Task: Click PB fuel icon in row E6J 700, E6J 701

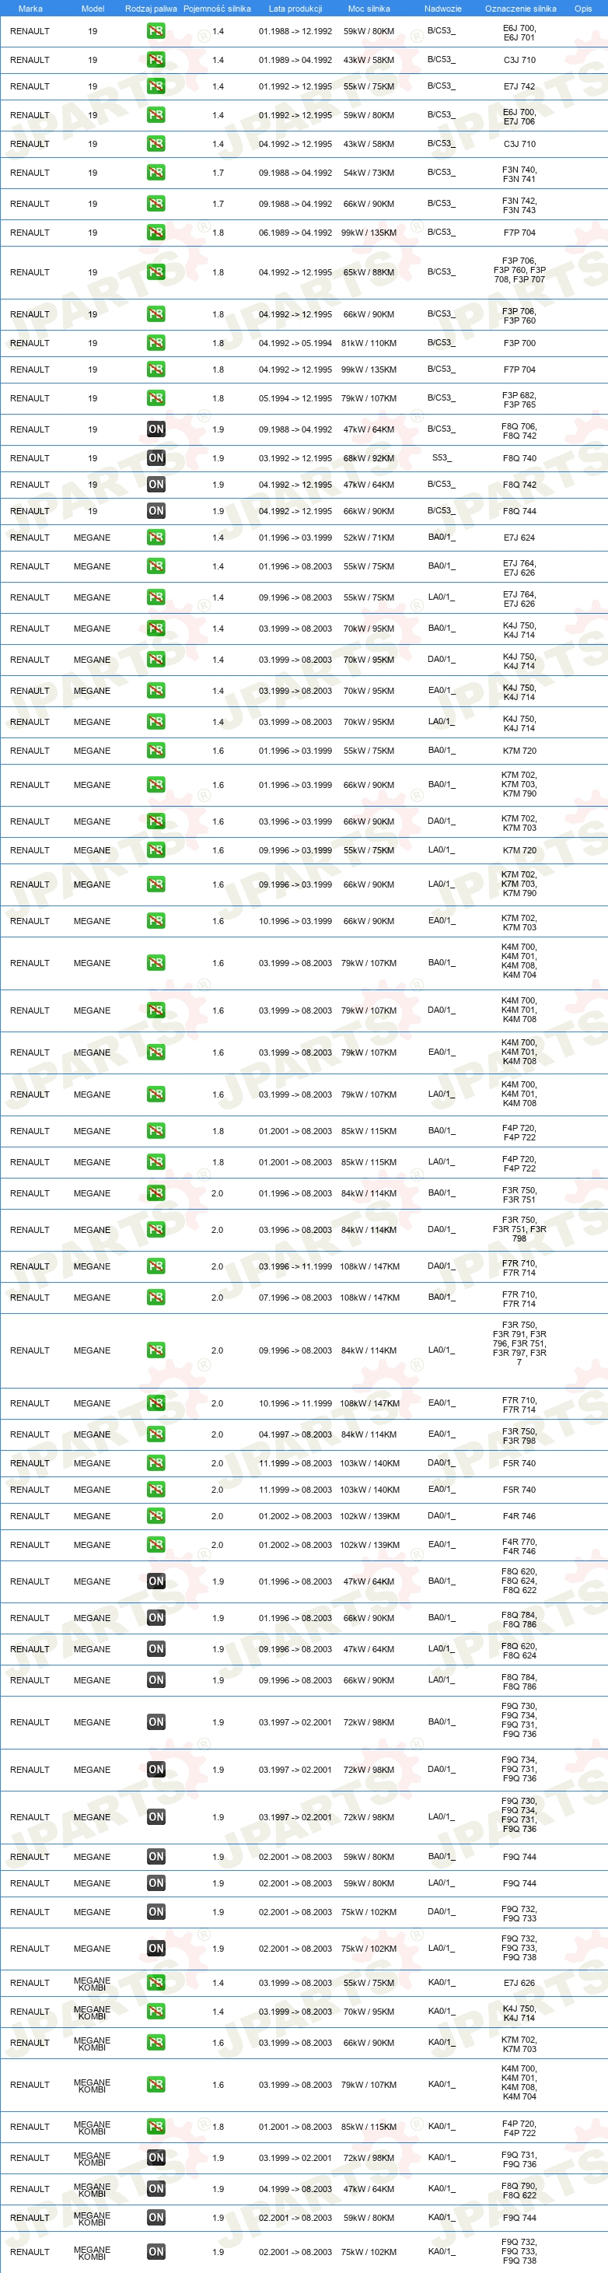Action: tap(156, 31)
